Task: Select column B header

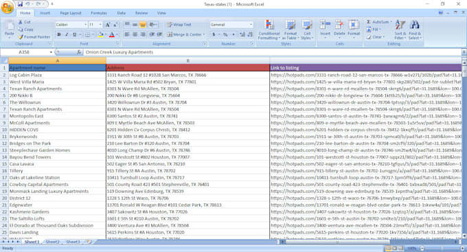Action: (x=187, y=60)
